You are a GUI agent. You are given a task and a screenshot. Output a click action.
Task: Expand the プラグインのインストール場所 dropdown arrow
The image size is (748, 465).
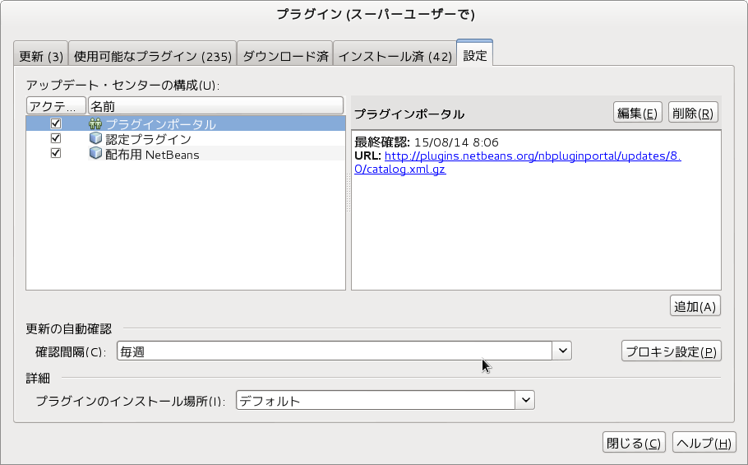pos(525,400)
